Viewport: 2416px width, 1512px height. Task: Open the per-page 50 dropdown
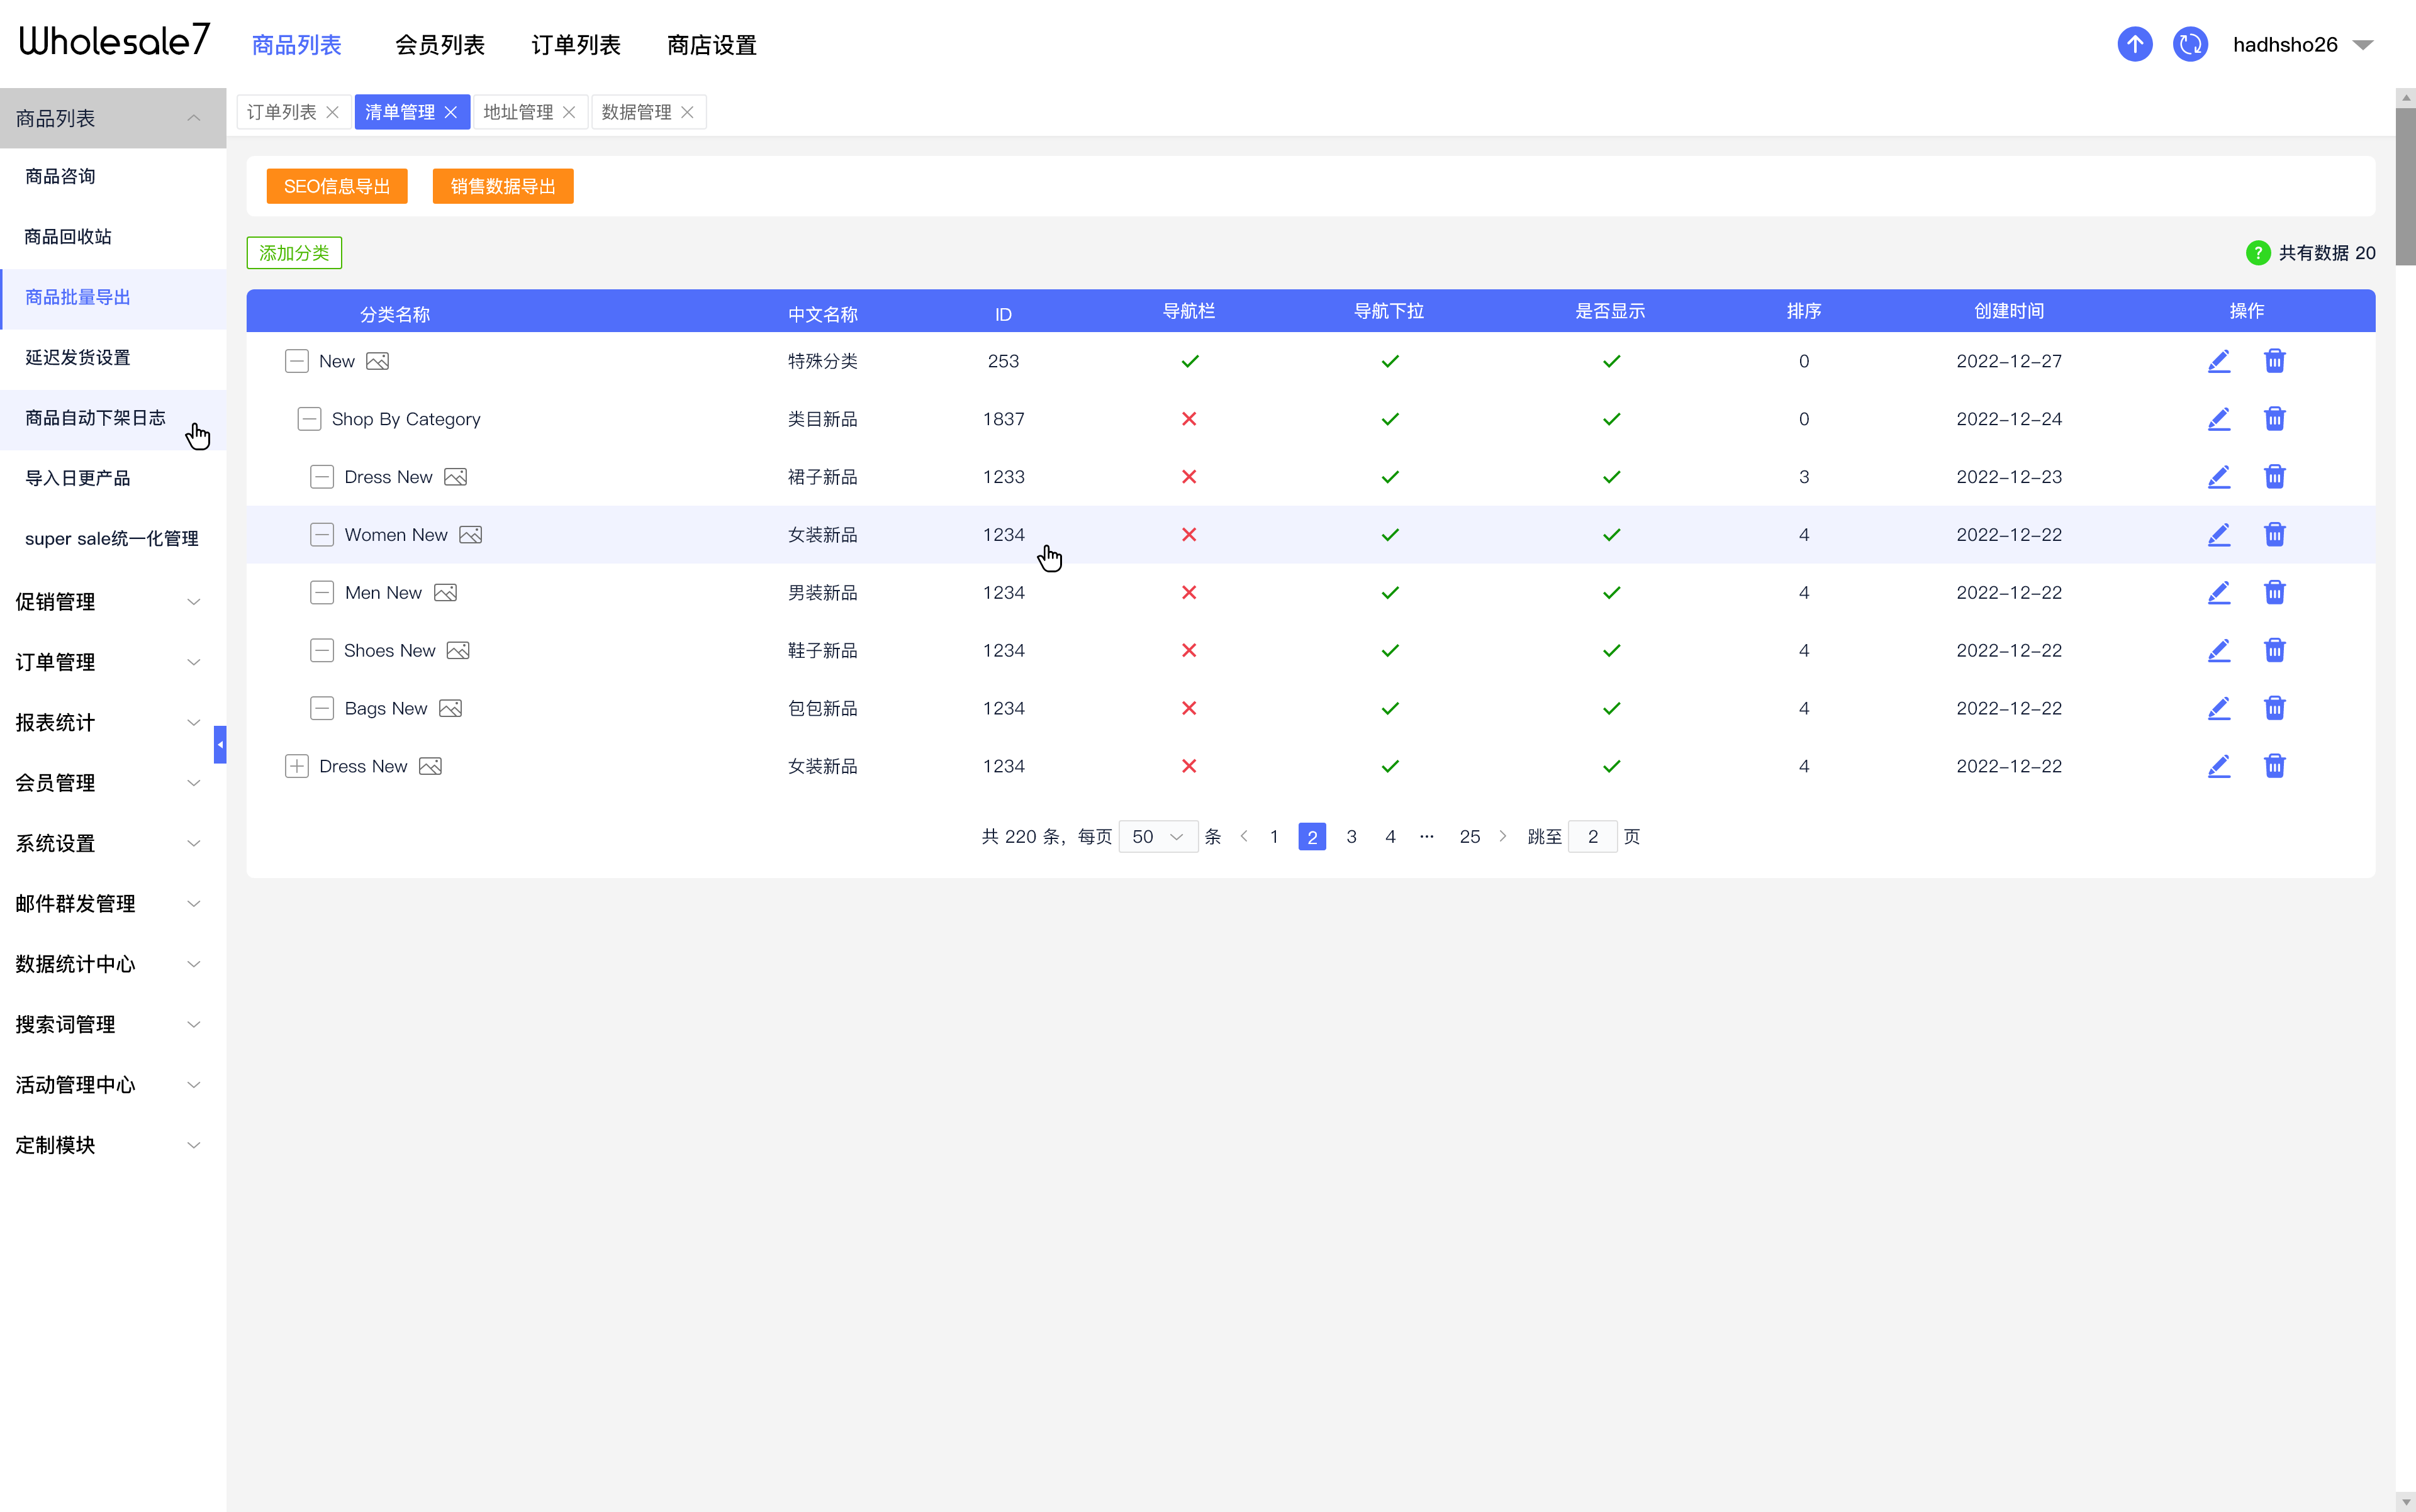(1158, 837)
